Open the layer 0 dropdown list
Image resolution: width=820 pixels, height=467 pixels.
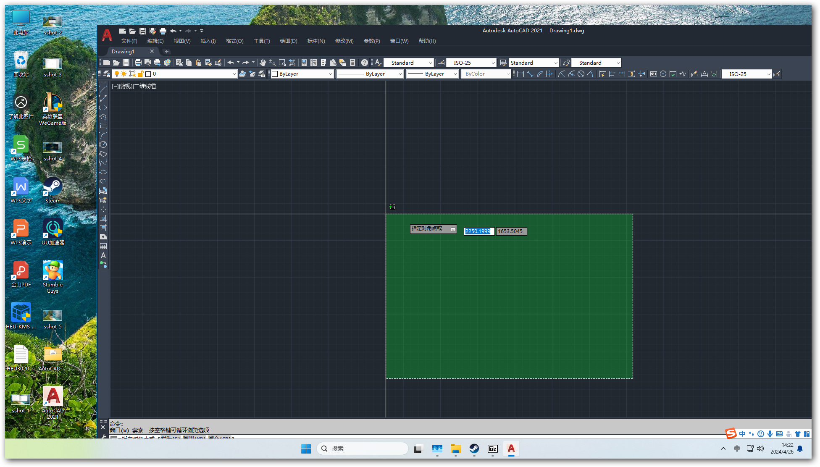[x=234, y=74]
